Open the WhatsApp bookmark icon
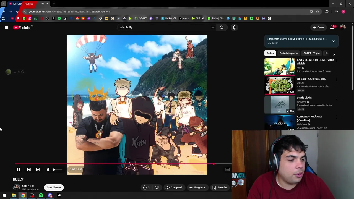 point(36,19)
